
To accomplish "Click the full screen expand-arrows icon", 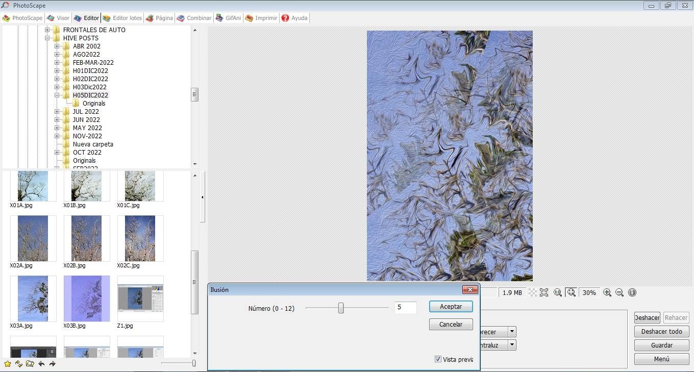I will pos(544,292).
